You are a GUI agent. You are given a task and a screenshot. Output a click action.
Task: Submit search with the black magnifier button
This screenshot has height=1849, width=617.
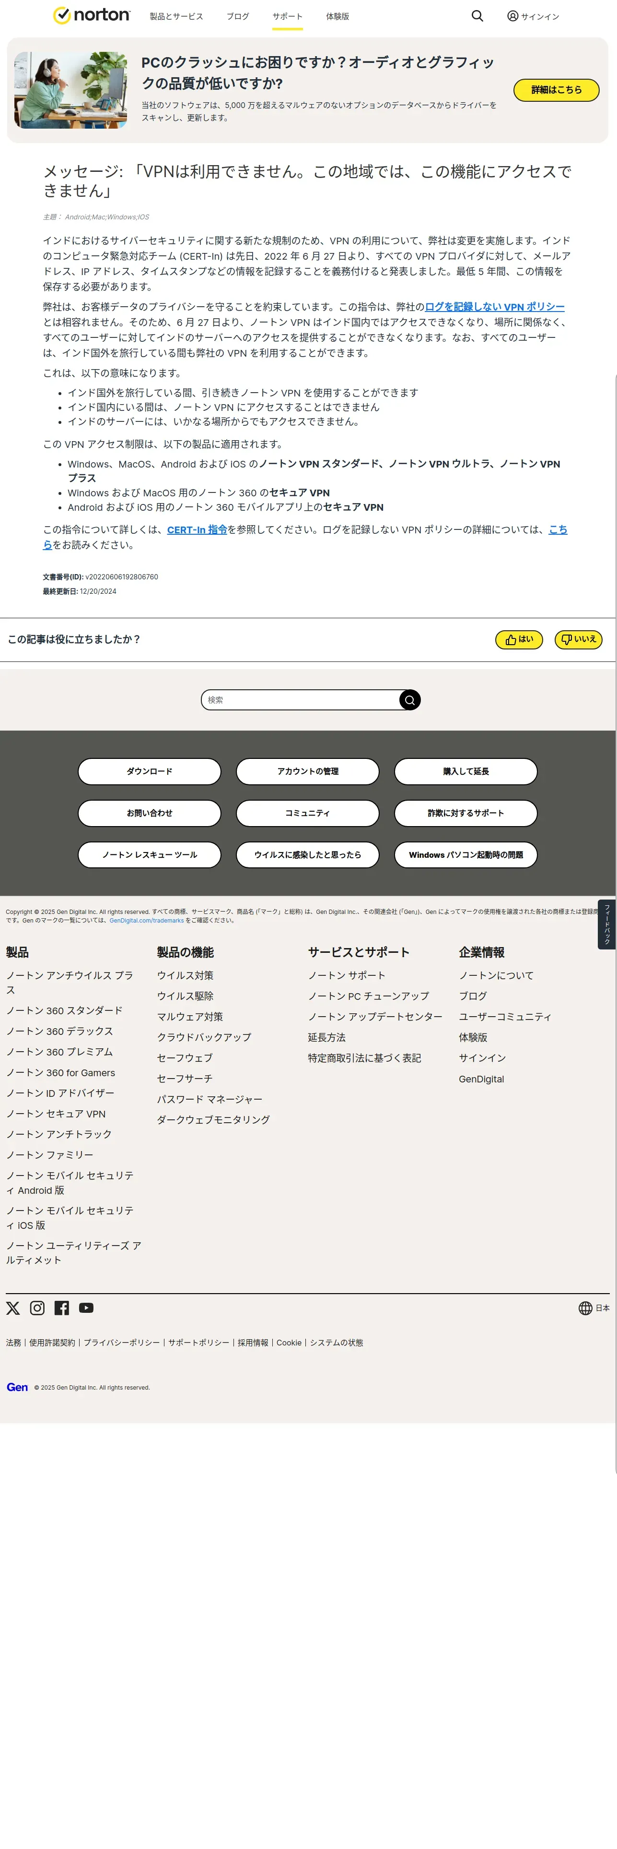pos(410,700)
